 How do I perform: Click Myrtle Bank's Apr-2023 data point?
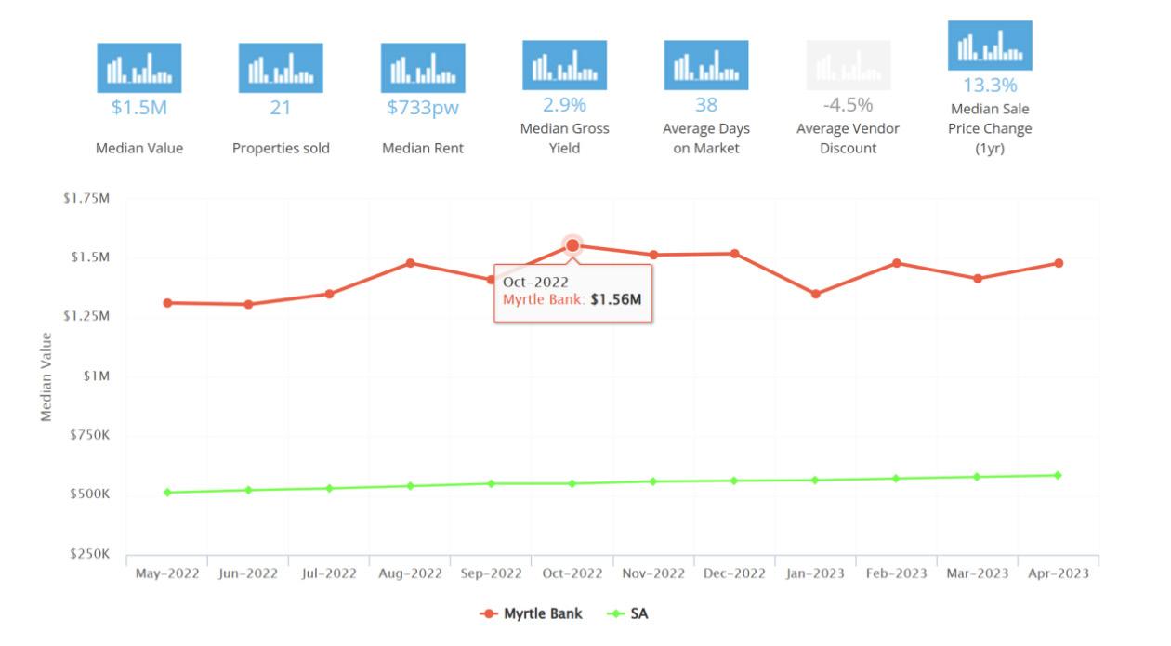[1058, 263]
